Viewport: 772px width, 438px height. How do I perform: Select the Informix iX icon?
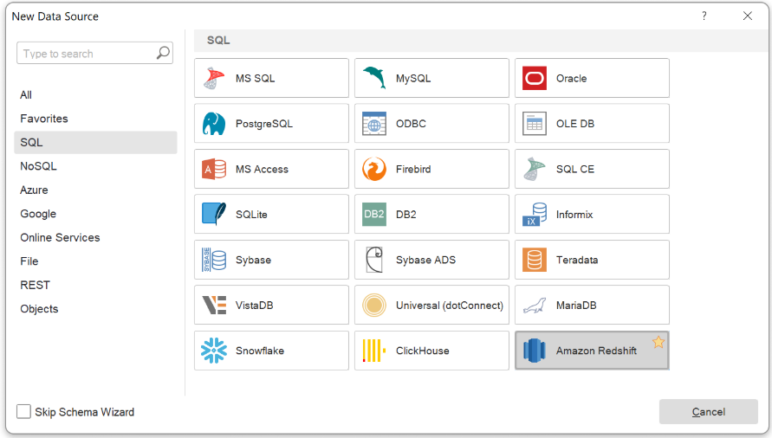[535, 215]
